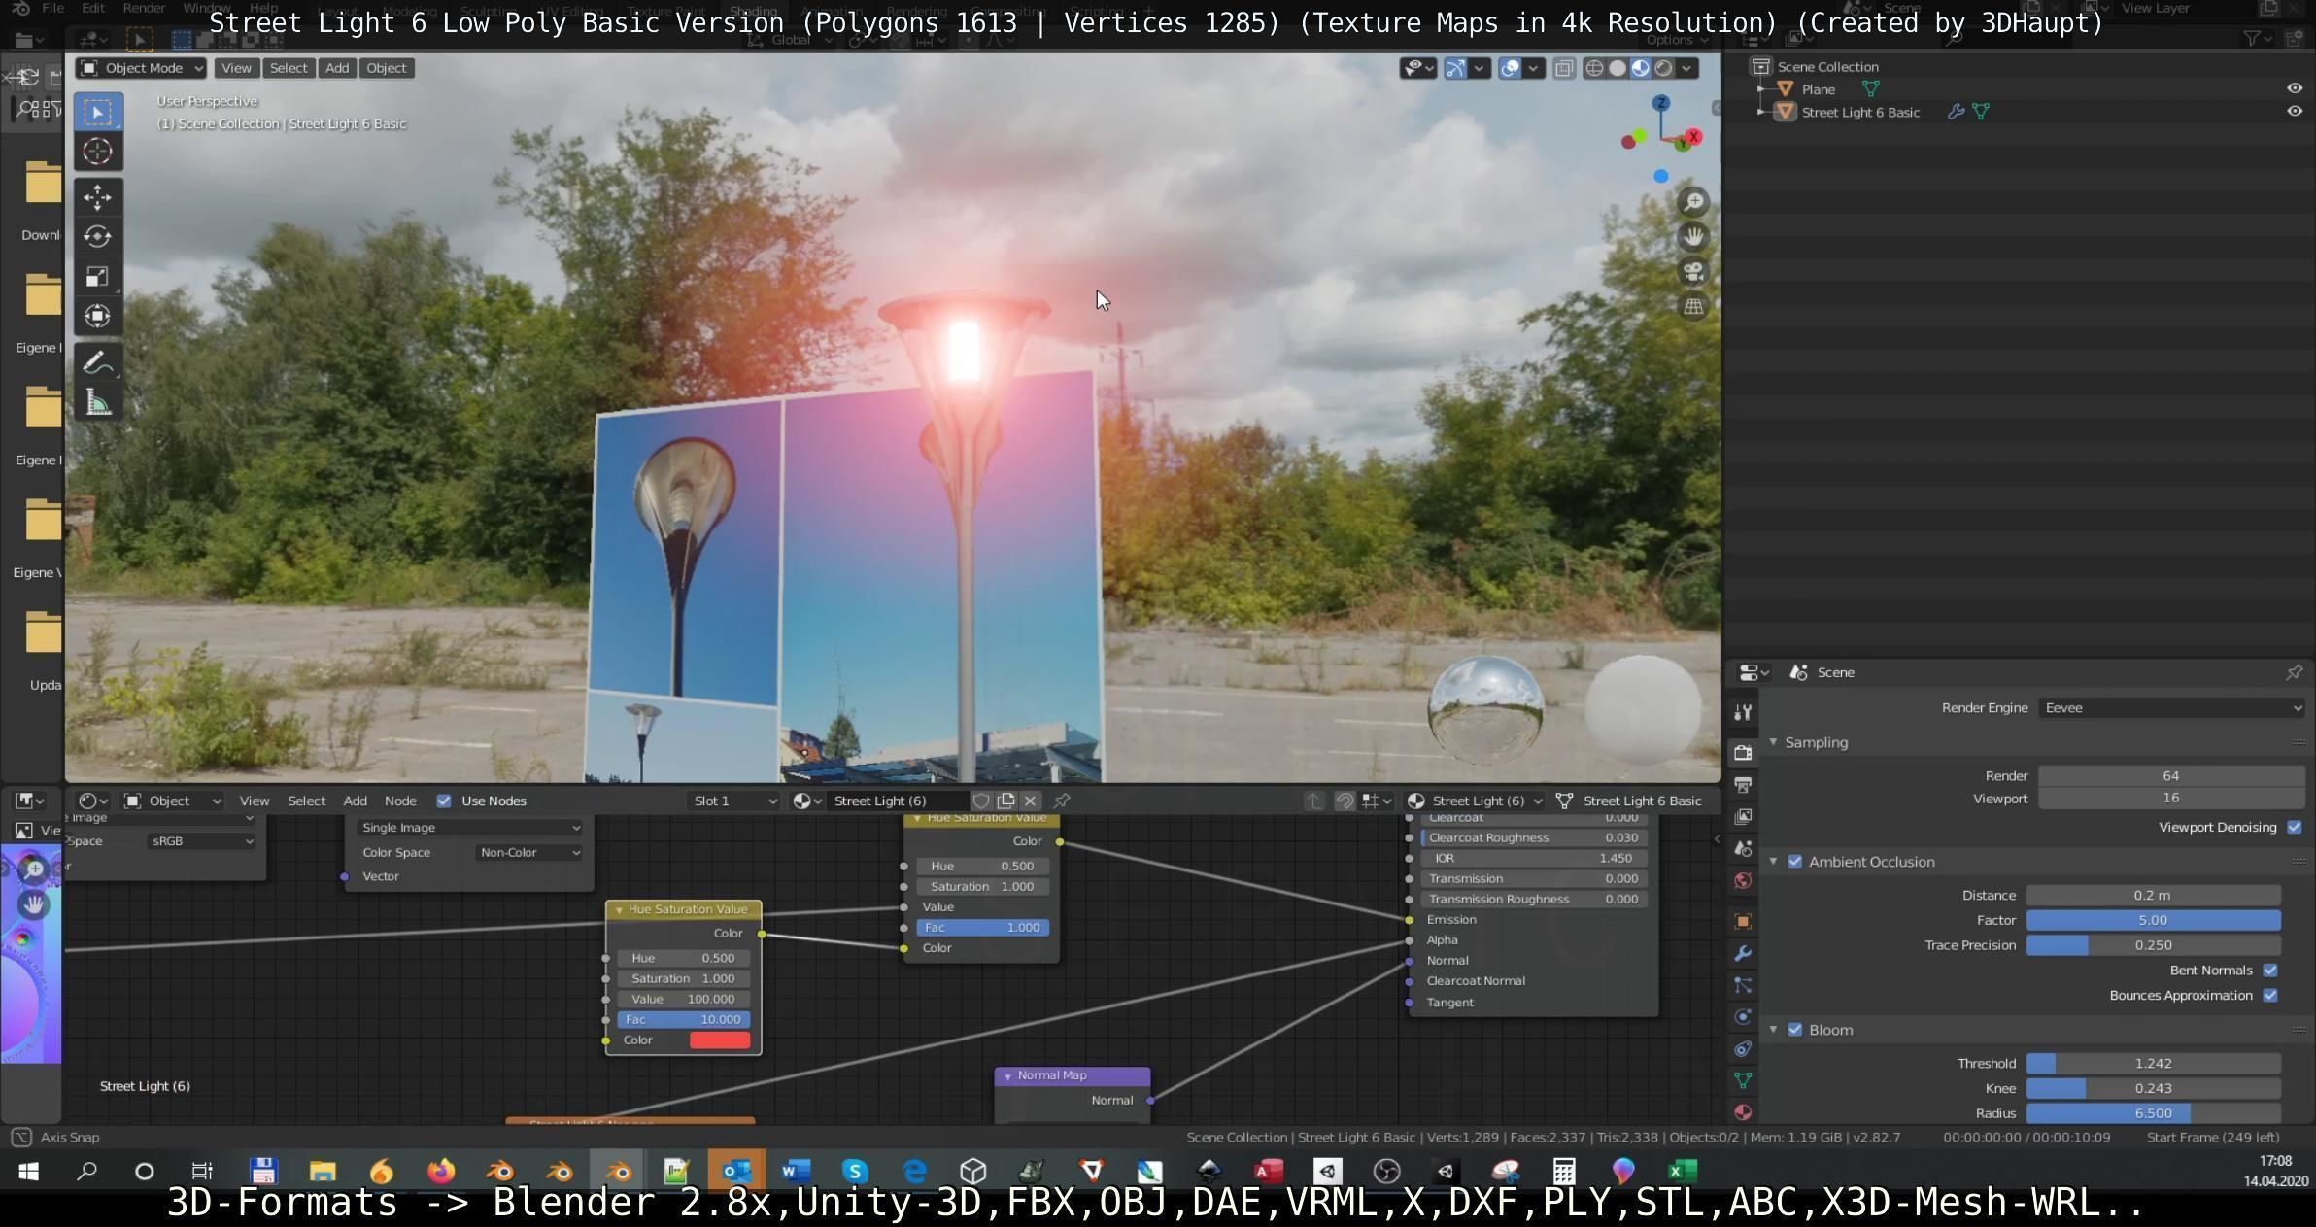The height and width of the screenshot is (1227, 2316).
Task: Unlink the Street Light (6) material
Action: click(1030, 801)
